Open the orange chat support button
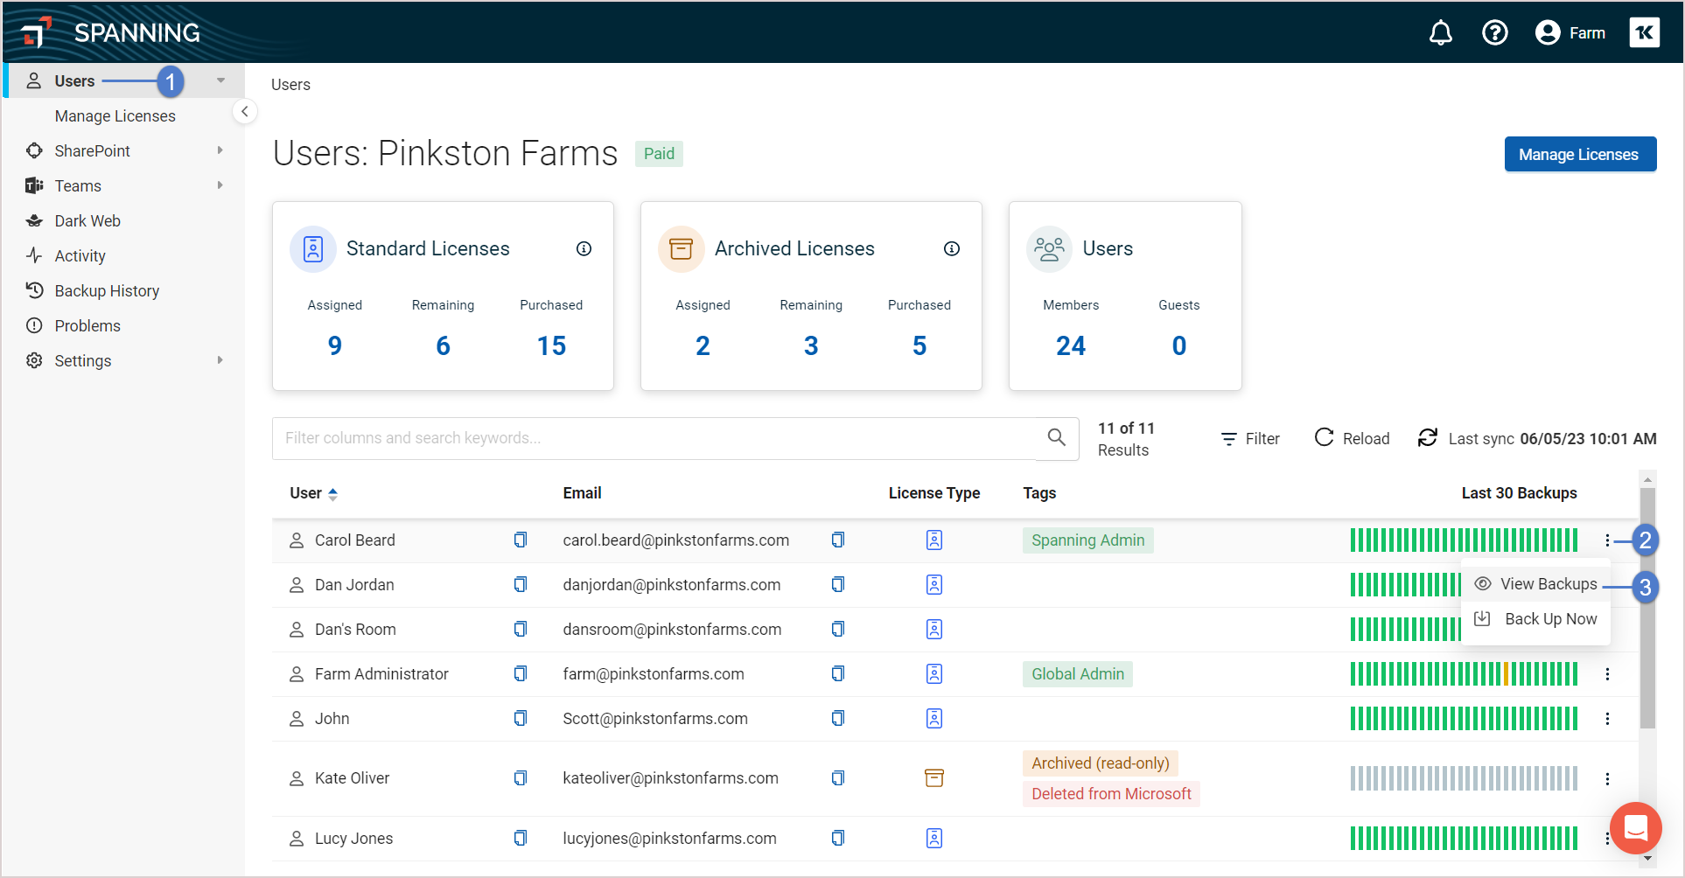 pos(1635,827)
